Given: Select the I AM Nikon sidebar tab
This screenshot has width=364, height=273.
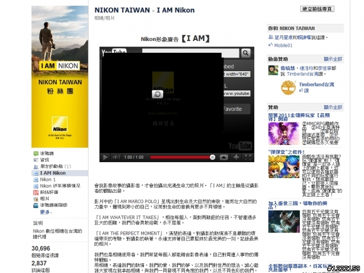Looking at the screenshot, I should pos(60,173).
